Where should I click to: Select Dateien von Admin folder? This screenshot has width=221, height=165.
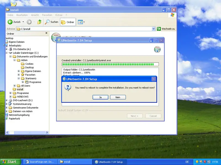tap(23, 111)
